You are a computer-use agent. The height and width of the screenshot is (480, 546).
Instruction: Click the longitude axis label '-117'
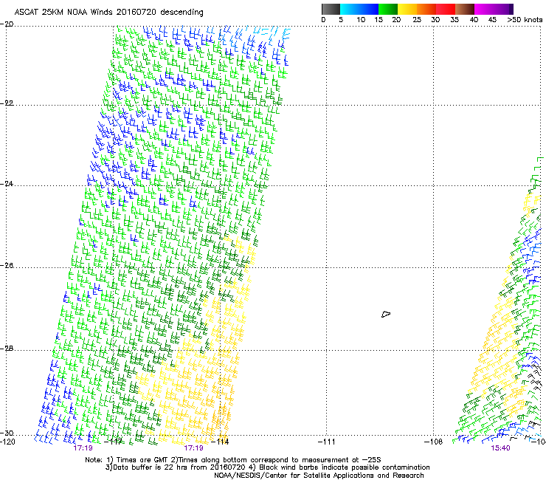coord(114,442)
